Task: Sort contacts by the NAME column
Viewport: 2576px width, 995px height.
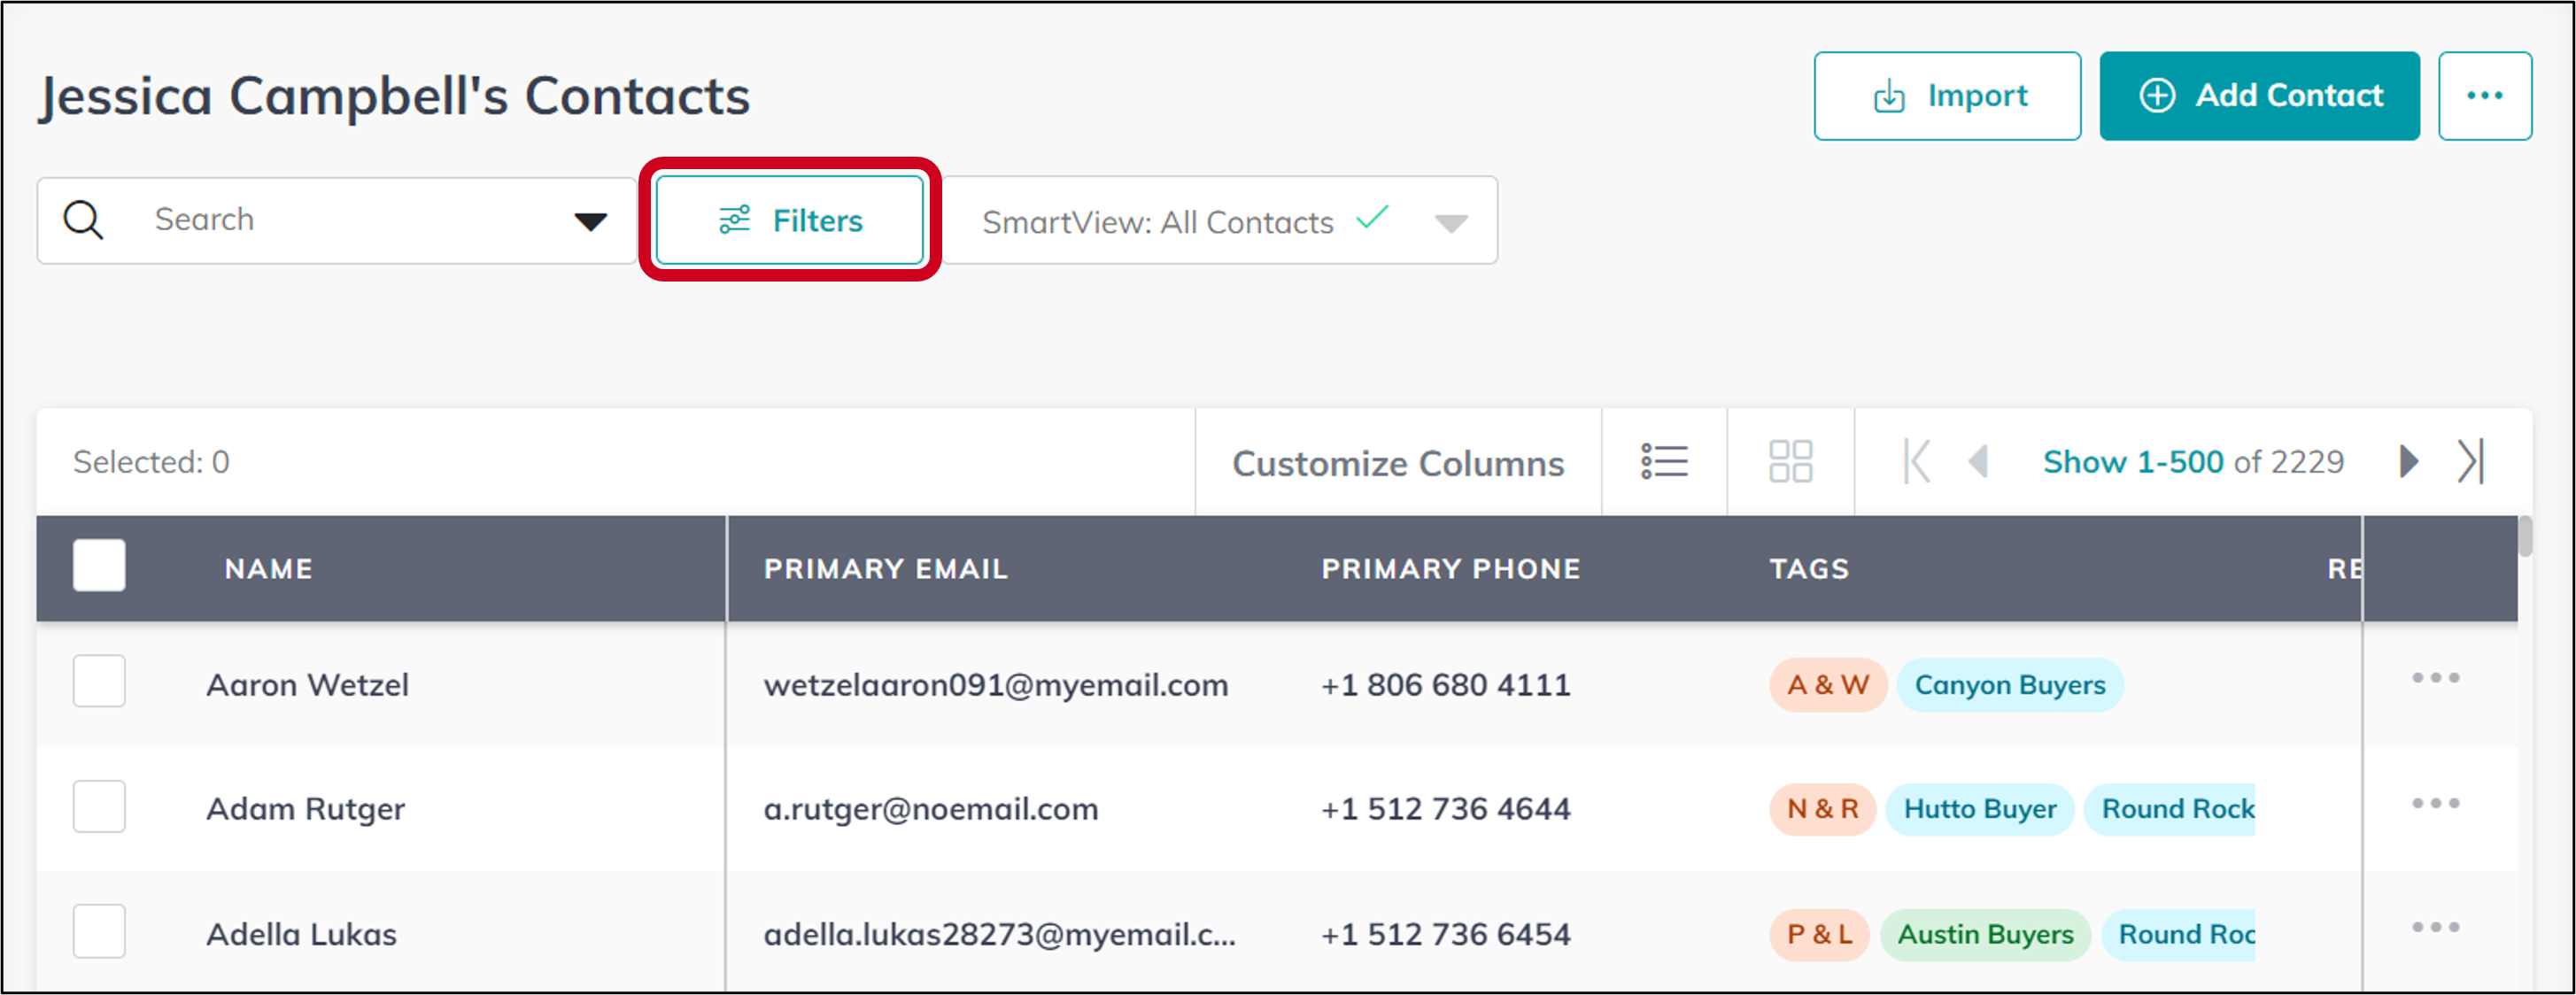Action: click(x=267, y=568)
